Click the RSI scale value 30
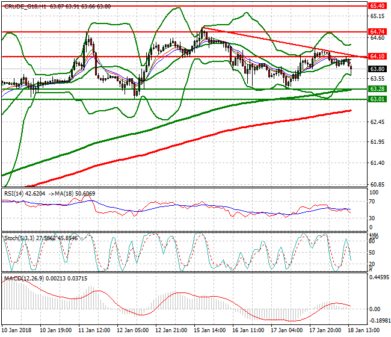Image resolution: width=391 pixels, height=337 pixels. click(372, 218)
